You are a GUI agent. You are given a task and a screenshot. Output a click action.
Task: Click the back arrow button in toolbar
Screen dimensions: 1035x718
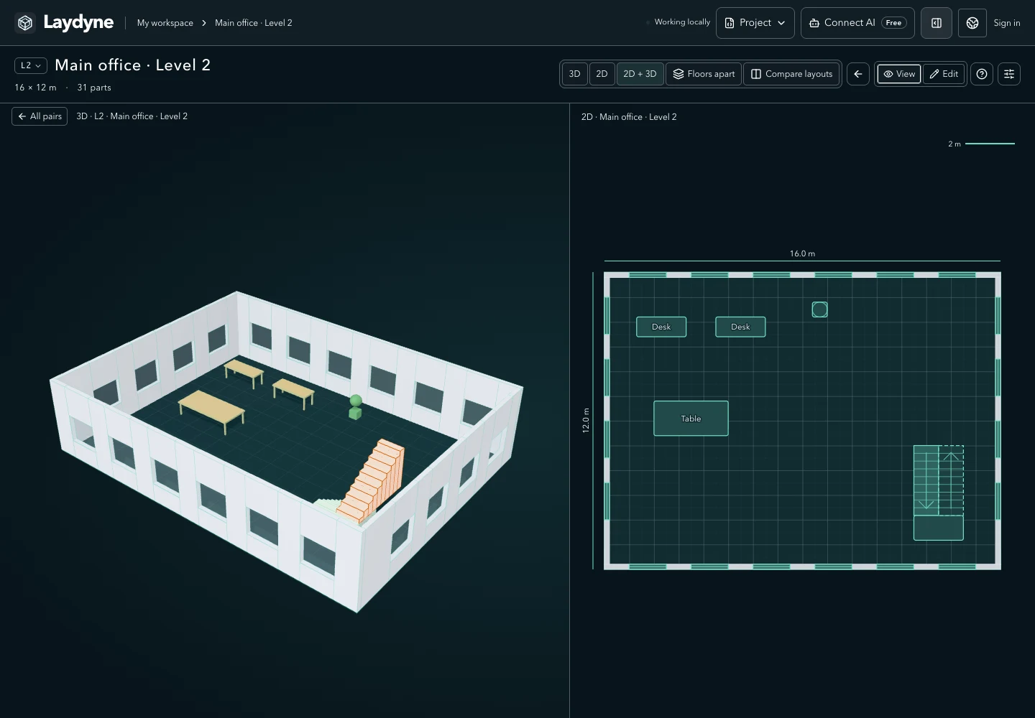[858, 74]
